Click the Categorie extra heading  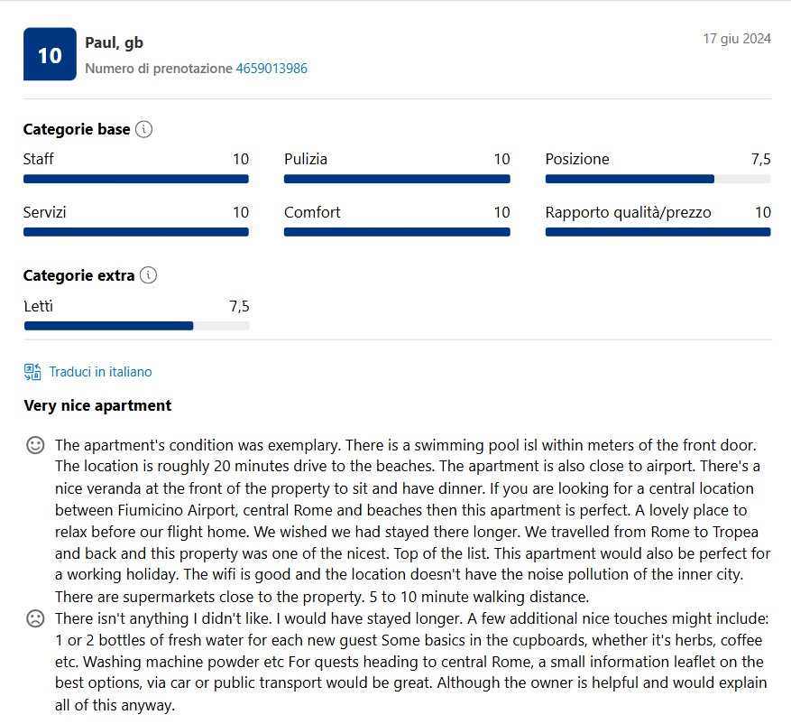click(78, 275)
